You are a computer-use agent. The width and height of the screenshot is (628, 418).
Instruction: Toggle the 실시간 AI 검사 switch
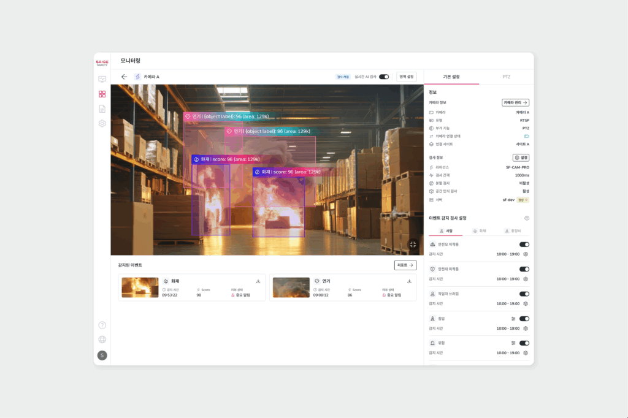click(x=384, y=77)
